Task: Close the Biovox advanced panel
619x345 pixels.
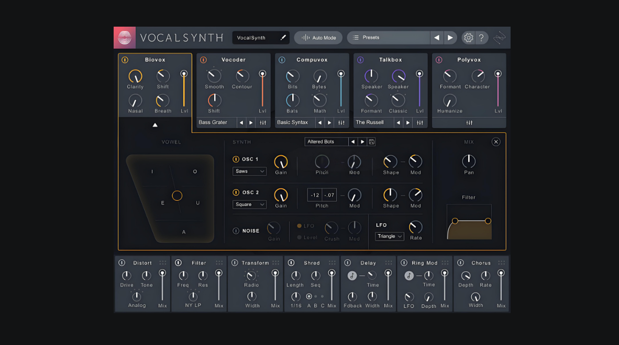Action: 496,142
